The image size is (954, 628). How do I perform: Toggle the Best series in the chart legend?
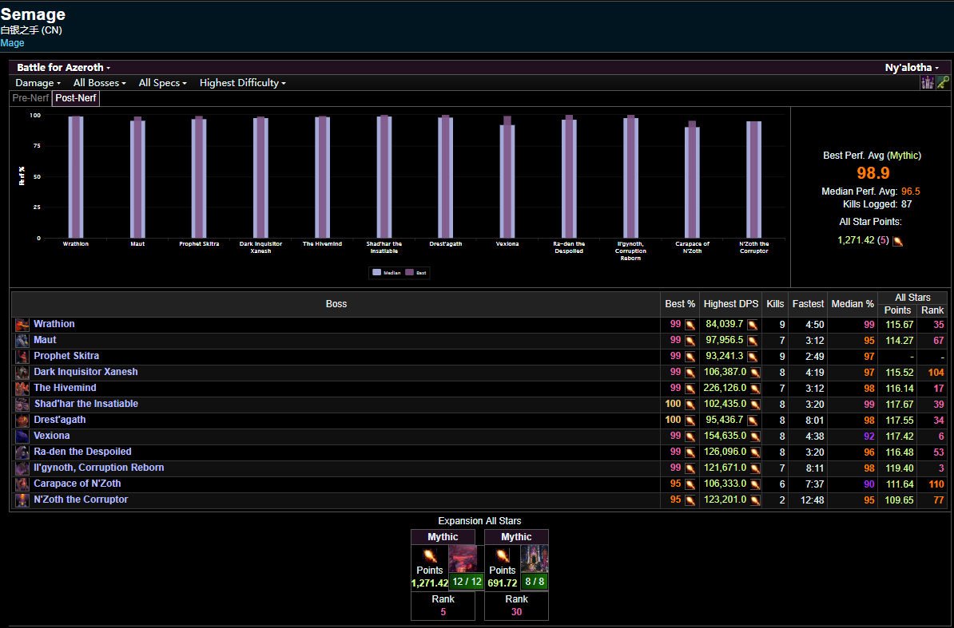tap(423, 271)
